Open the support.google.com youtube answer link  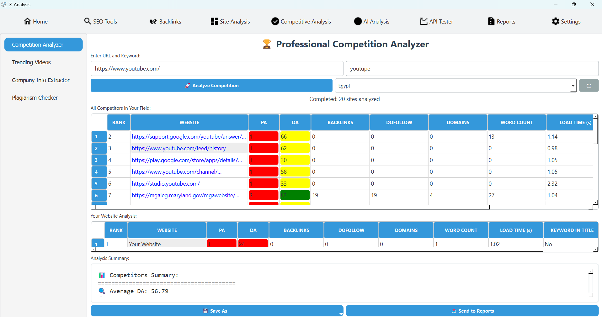click(189, 137)
